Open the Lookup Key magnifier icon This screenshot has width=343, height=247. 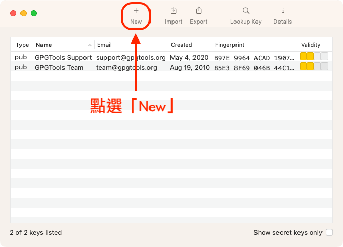click(x=246, y=11)
